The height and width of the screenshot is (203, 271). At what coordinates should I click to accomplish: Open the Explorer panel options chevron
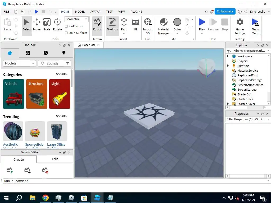click(x=258, y=45)
